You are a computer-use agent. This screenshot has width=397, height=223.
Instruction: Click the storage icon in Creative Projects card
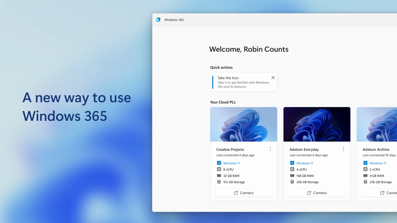(x=219, y=182)
